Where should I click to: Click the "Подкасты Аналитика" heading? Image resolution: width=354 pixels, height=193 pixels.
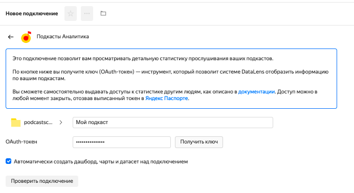coord(63,36)
